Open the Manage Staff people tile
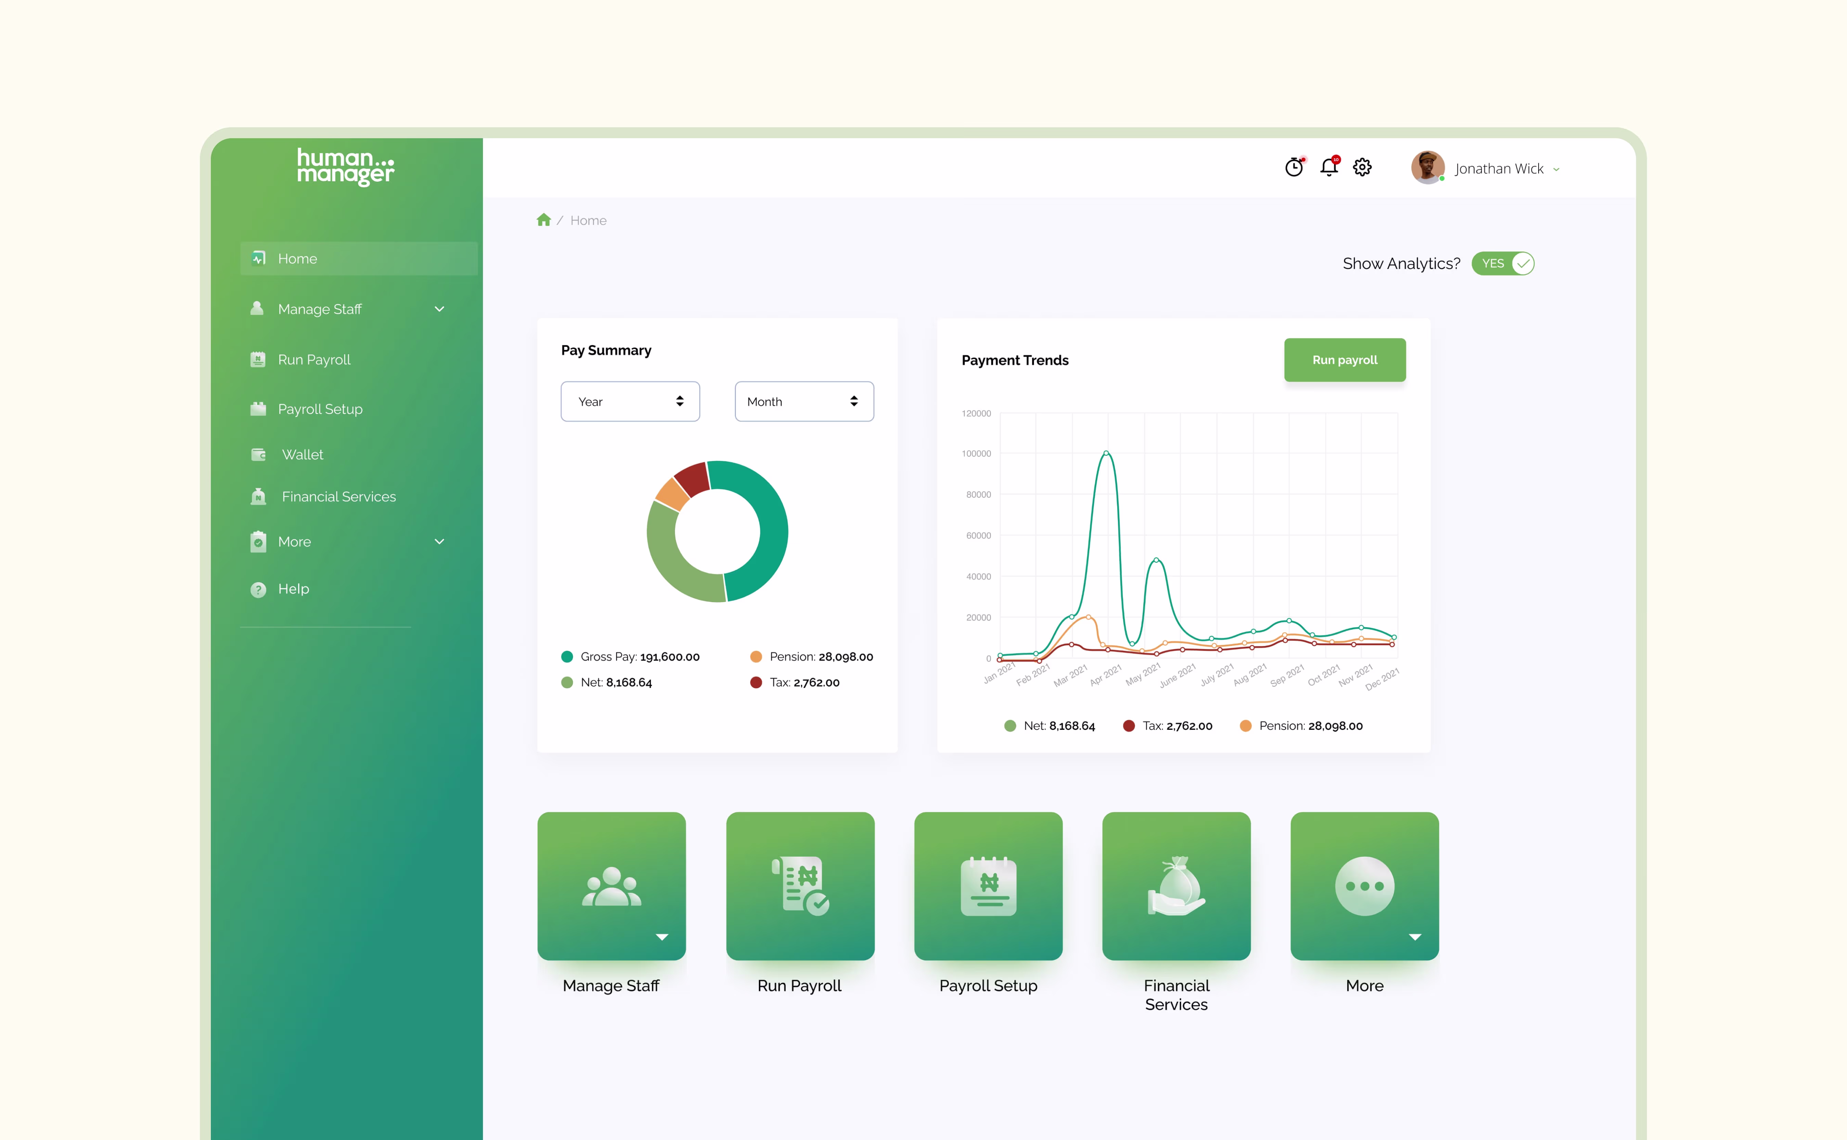This screenshot has height=1140, width=1847. [x=611, y=886]
